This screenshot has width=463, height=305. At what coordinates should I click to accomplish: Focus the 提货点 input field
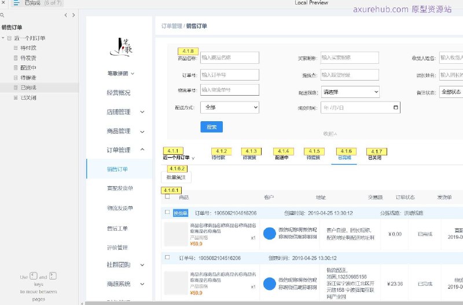click(x=350, y=75)
